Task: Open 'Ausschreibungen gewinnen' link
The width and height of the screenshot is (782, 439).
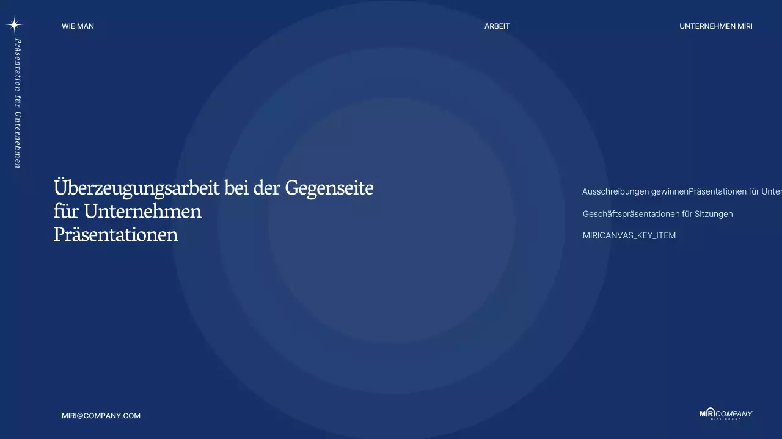Action: (x=635, y=191)
